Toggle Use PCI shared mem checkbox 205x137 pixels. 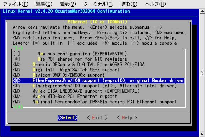16,59
